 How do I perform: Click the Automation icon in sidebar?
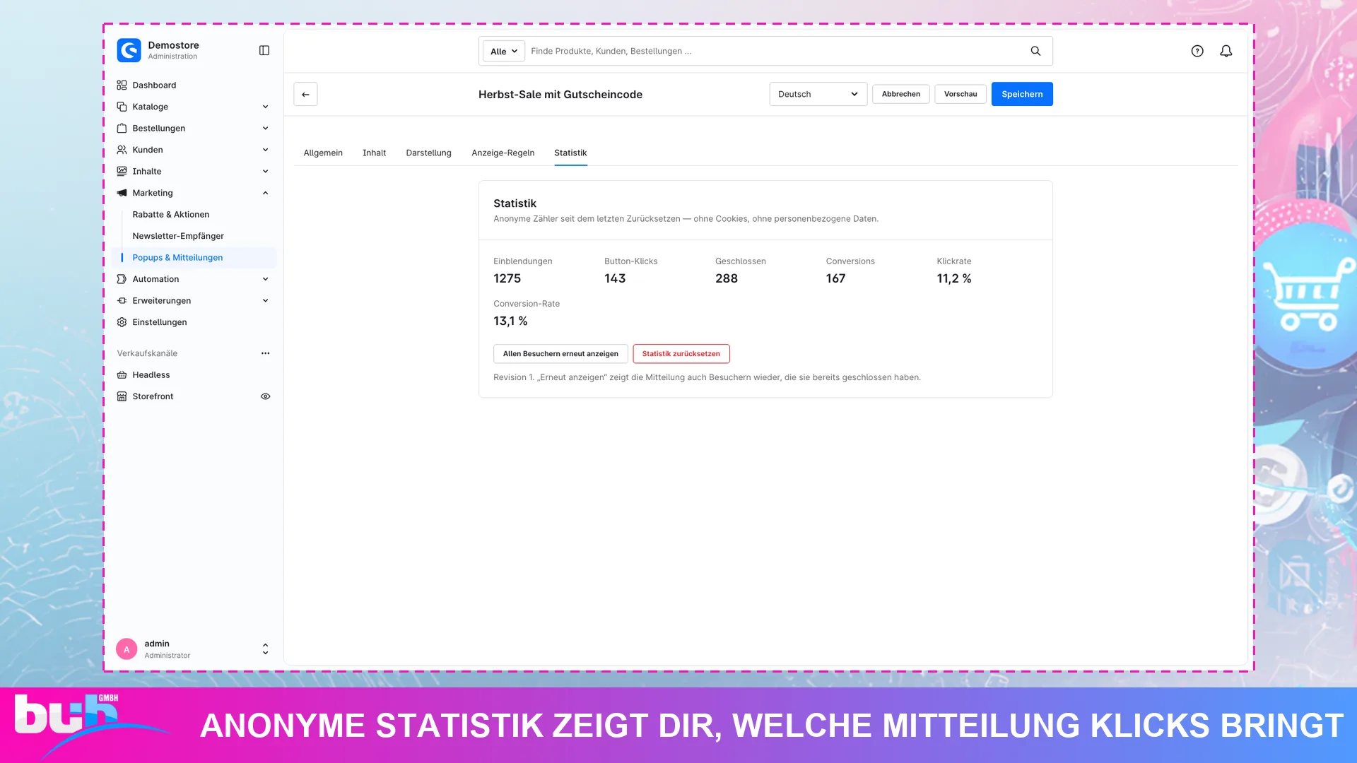coord(122,279)
